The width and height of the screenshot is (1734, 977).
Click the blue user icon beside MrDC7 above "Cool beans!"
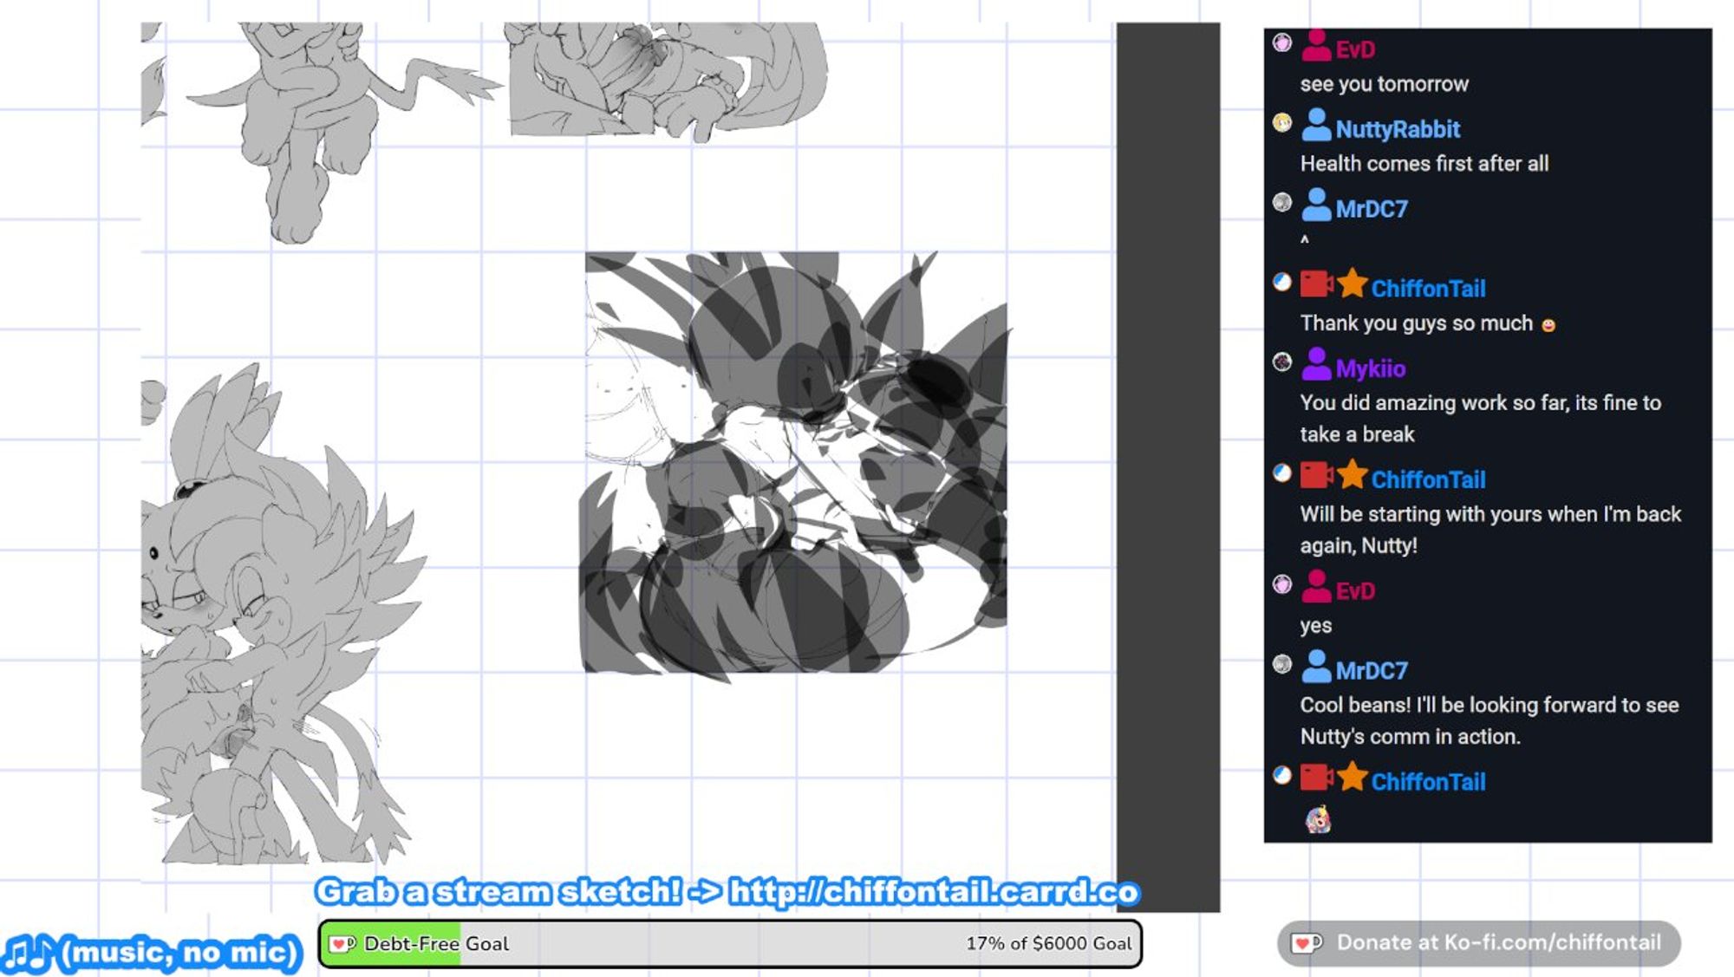(1316, 667)
